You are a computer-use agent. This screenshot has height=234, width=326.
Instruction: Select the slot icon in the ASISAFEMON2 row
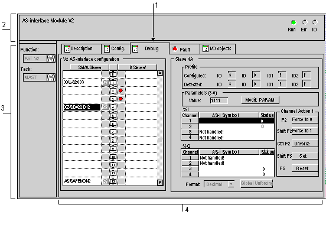tap(113, 181)
